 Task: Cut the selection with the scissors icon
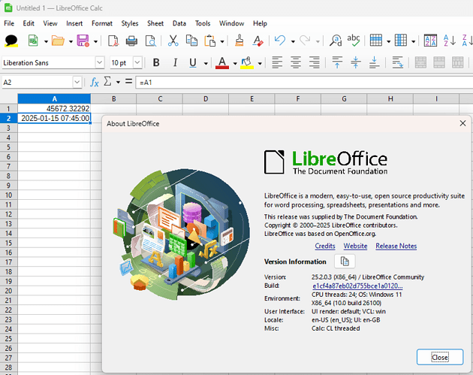[x=173, y=41]
